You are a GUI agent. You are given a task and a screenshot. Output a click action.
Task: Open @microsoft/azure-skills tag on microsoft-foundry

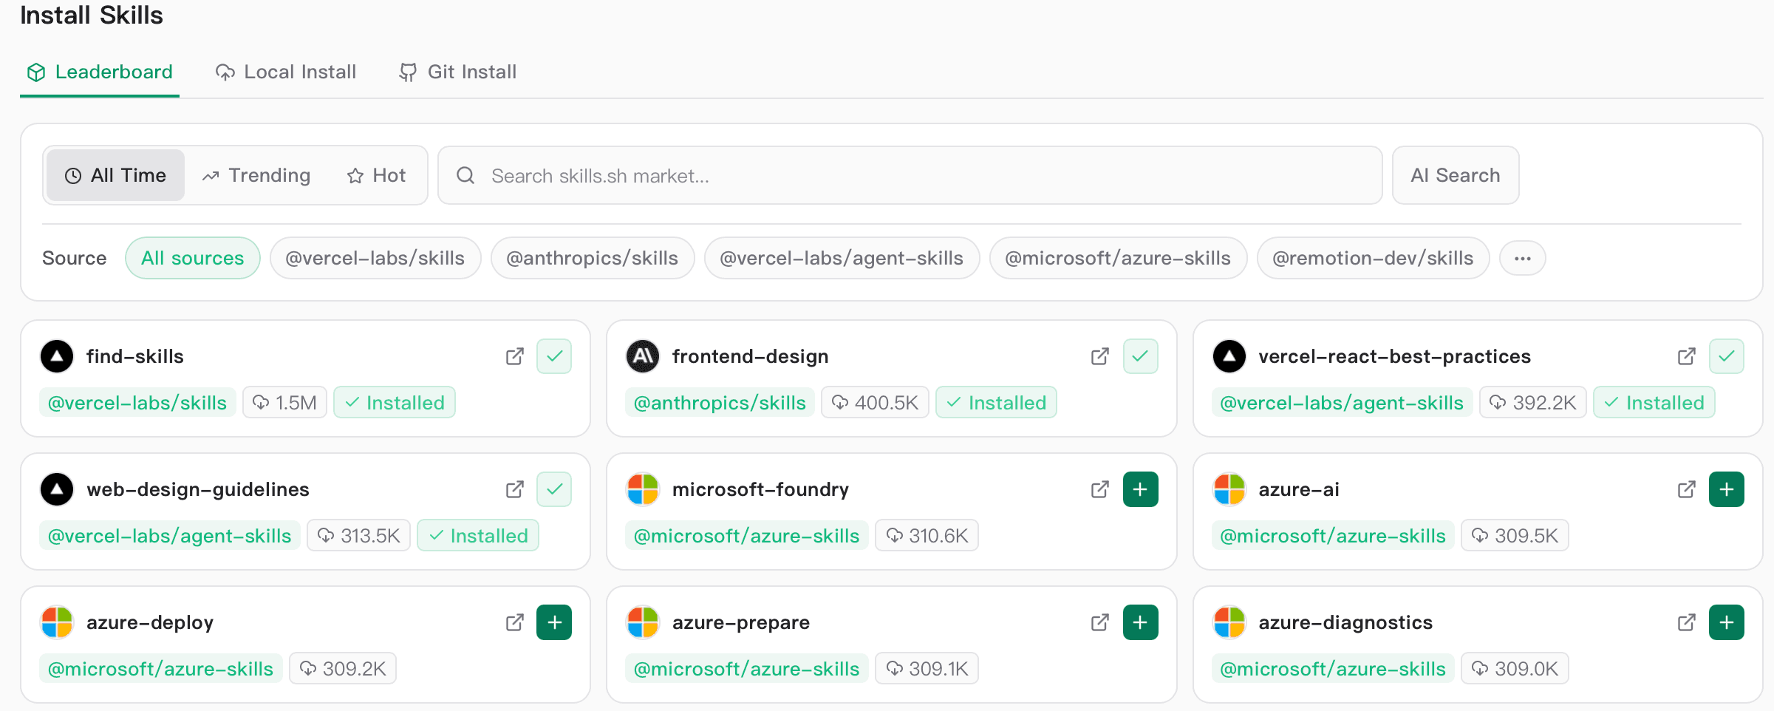pos(746,536)
